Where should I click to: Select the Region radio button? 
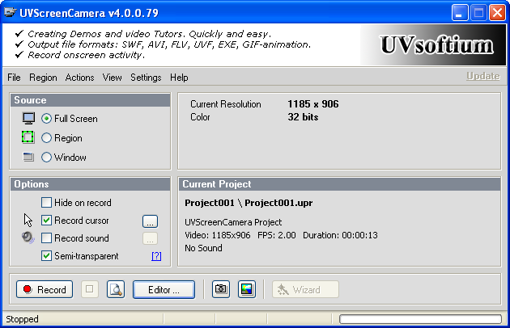tap(46, 138)
